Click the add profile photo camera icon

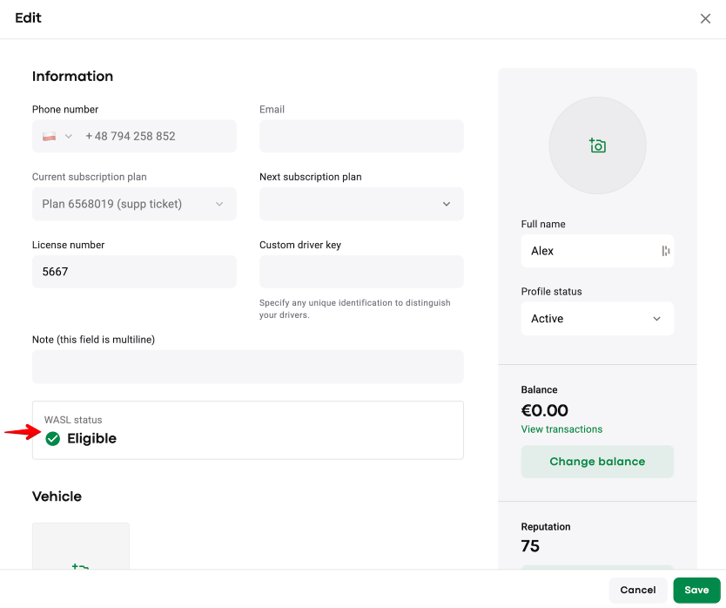597,145
